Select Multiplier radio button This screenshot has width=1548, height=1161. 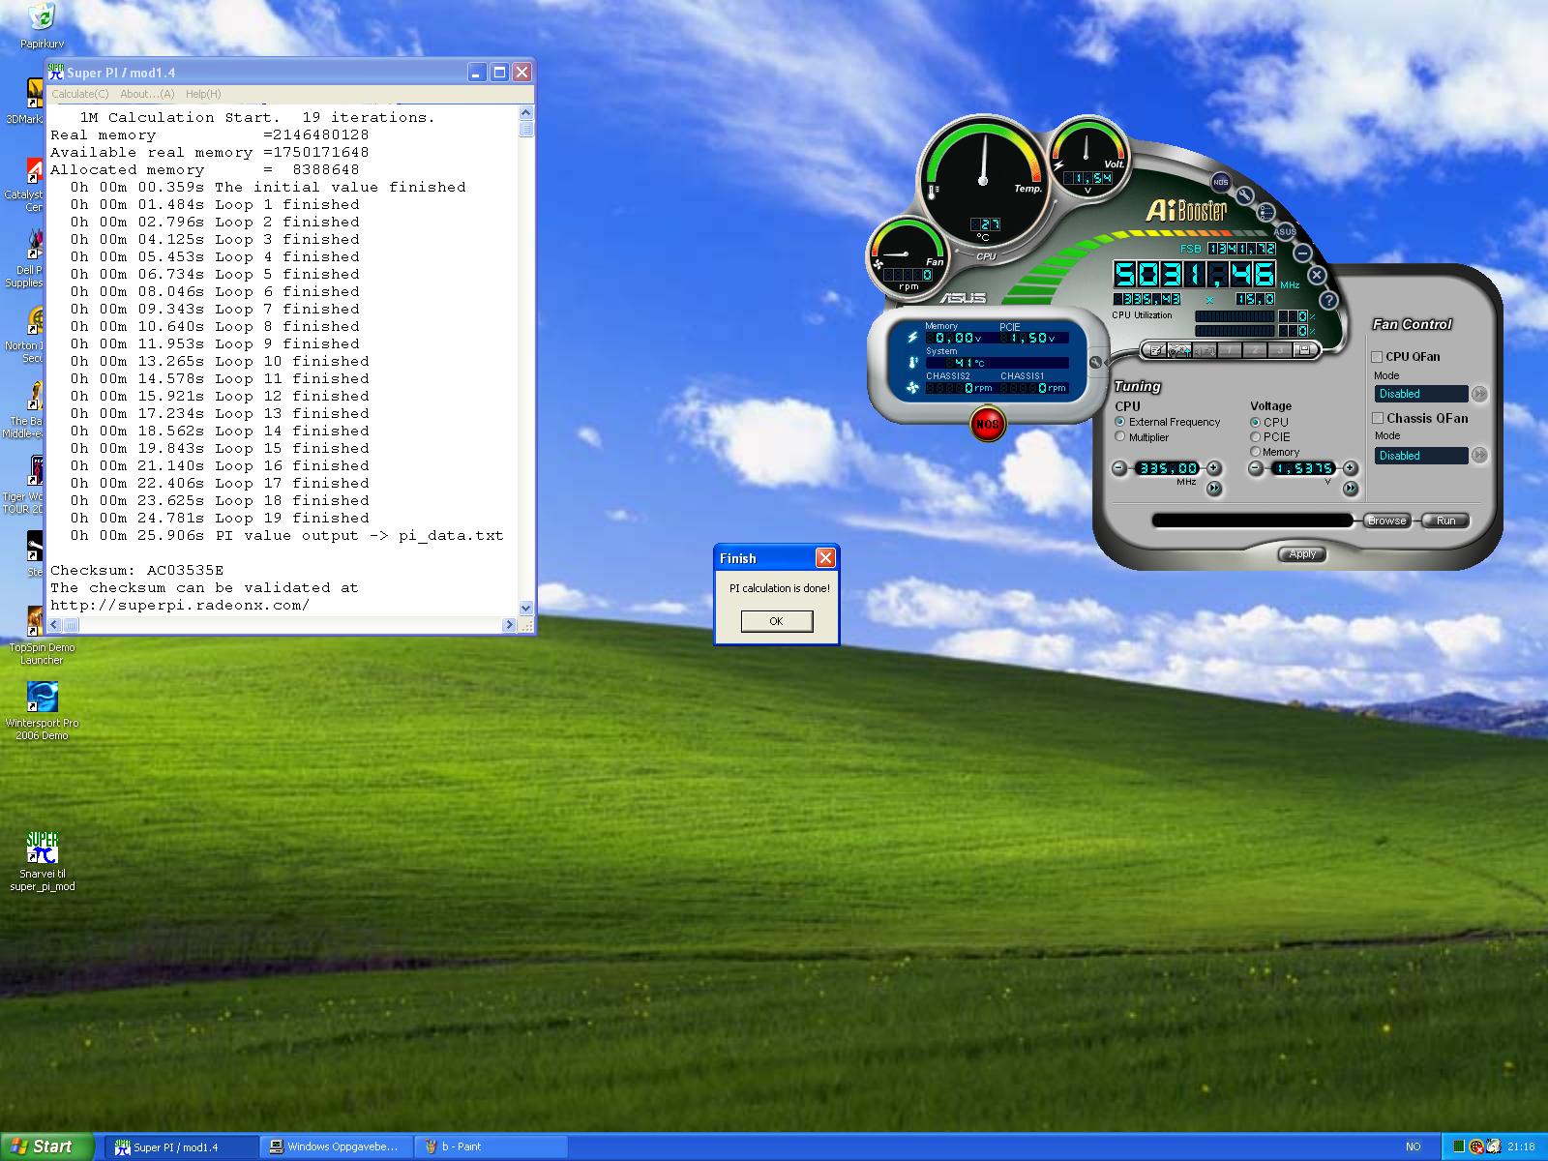[x=1120, y=437]
